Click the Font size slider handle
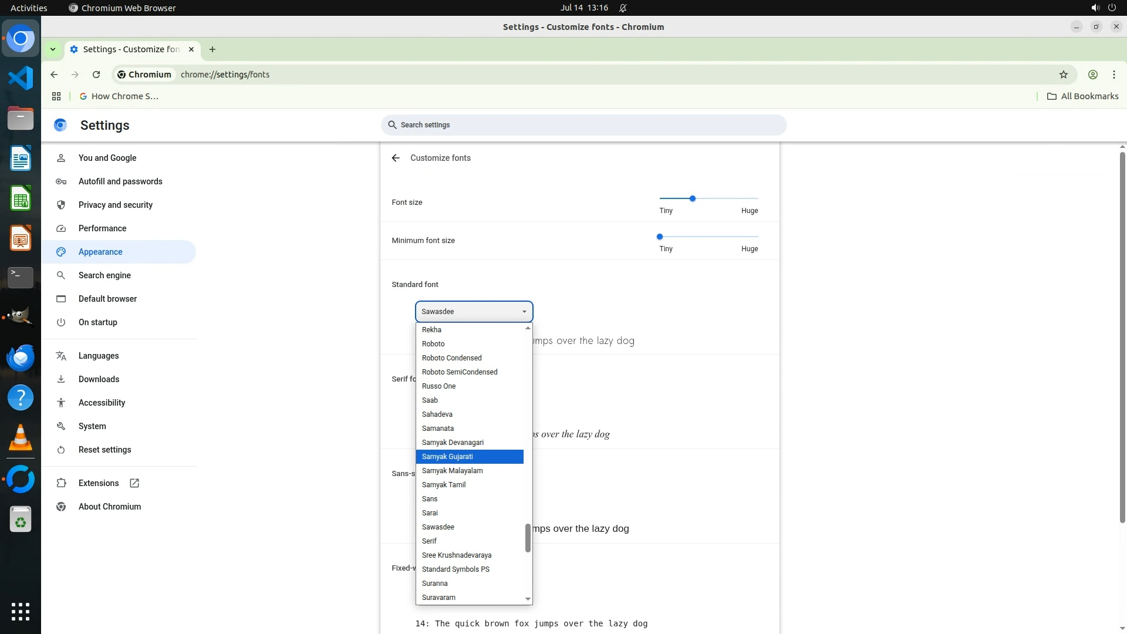1127x634 pixels. tap(693, 198)
